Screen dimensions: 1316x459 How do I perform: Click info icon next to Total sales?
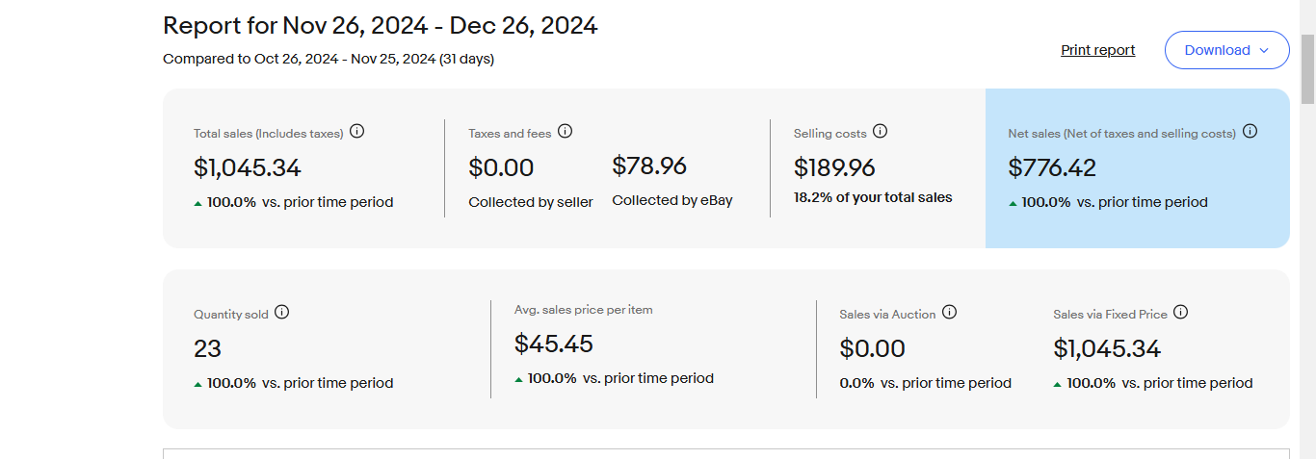pyautogui.click(x=356, y=132)
